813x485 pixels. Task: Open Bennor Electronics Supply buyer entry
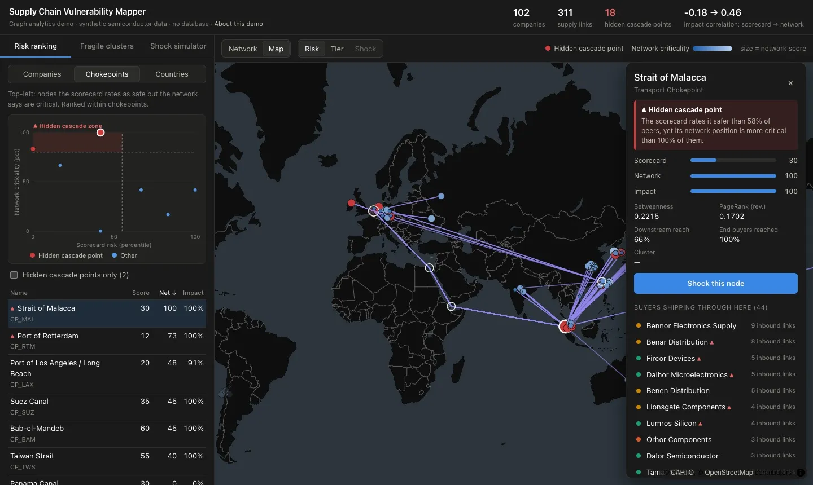(x=715, y=326)
